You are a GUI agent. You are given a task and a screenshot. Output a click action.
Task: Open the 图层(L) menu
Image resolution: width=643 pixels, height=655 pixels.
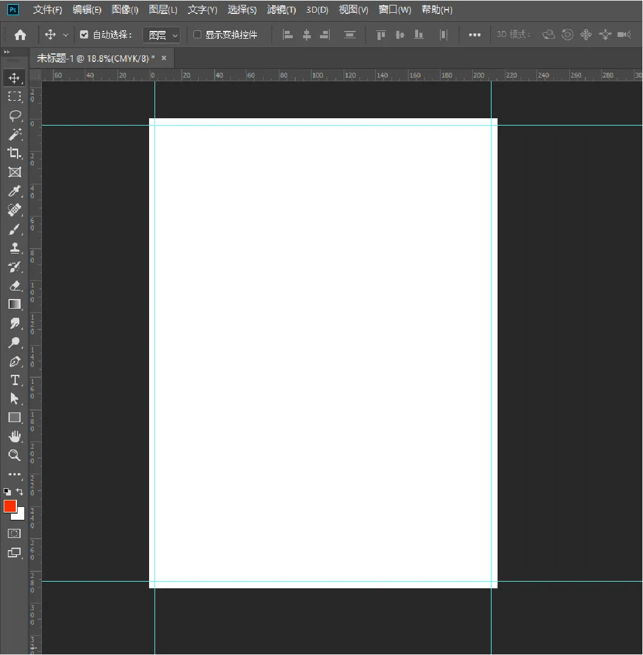(163, 10)
